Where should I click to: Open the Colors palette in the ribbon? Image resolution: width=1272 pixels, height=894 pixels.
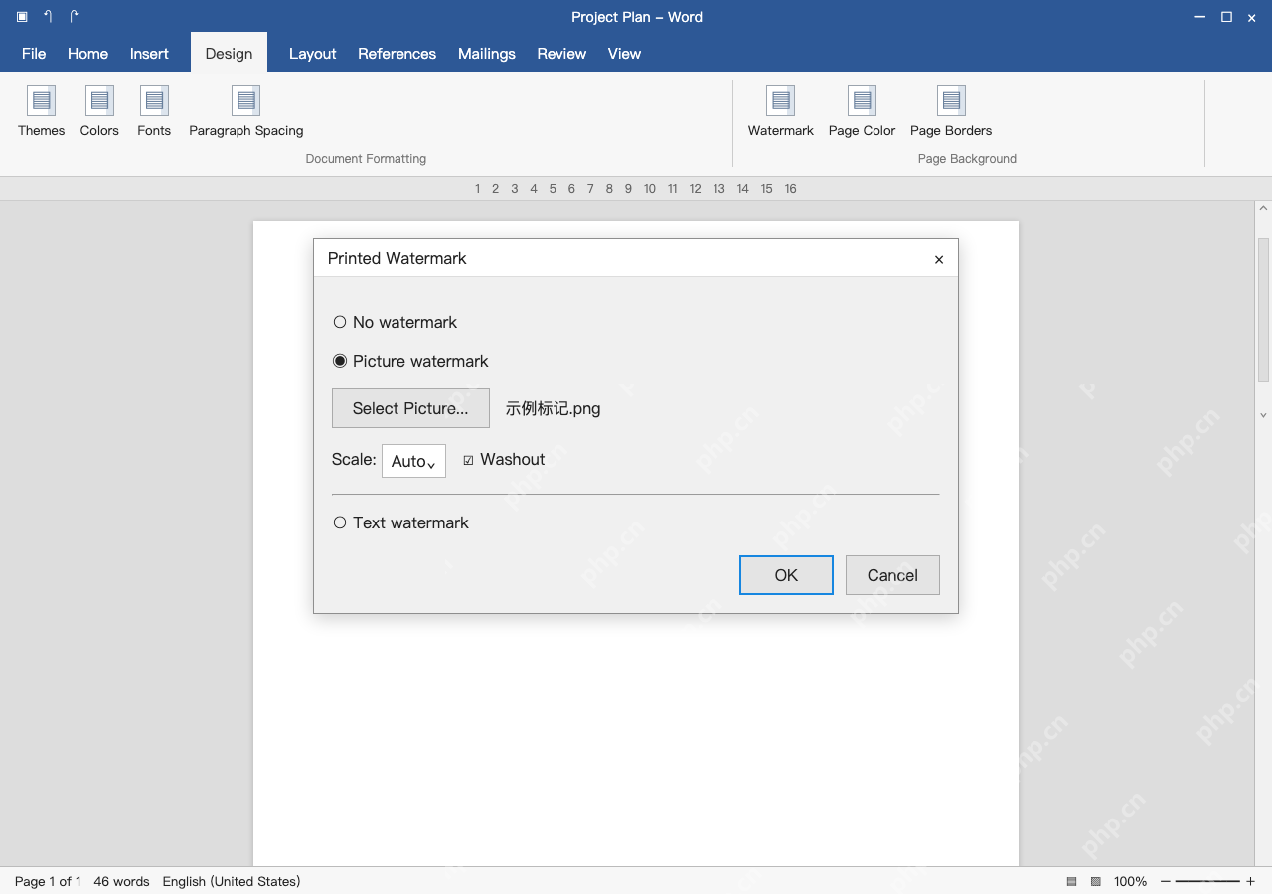tap(99, 111)
